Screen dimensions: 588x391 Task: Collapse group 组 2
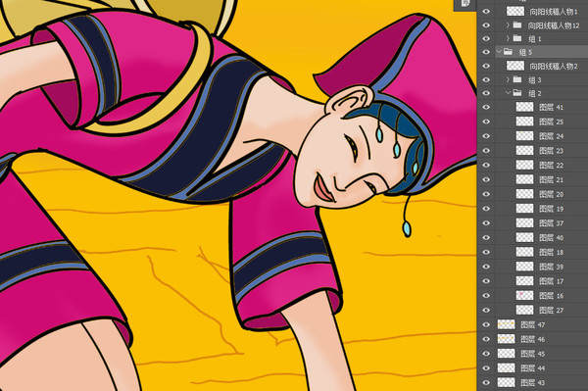(508, 92)
